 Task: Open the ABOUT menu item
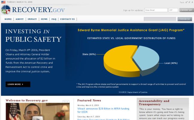[x=19, y=19]
